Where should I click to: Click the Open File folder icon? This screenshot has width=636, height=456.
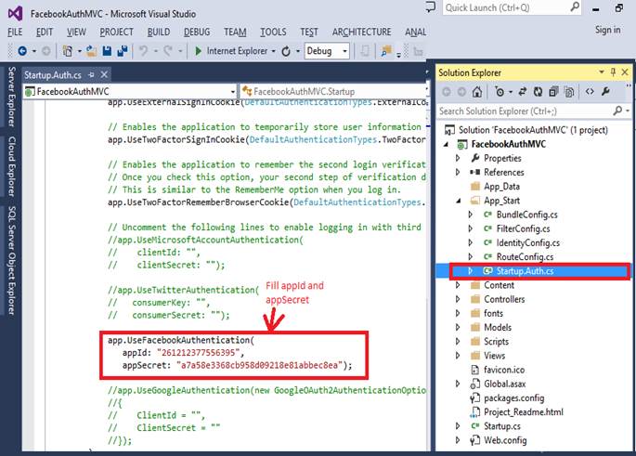tap(91, 51)
